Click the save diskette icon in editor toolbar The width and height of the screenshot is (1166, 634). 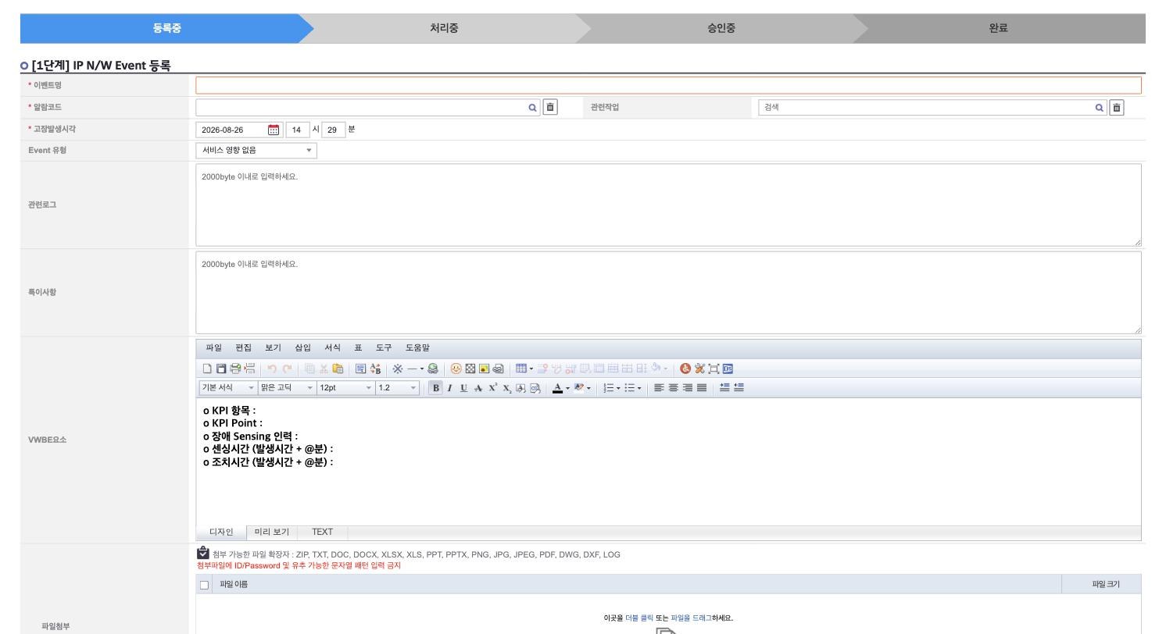click(x=220, y=369)
